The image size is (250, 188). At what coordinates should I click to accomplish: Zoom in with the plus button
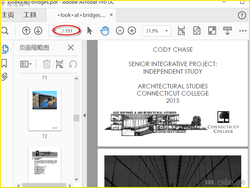coord(132,31)
